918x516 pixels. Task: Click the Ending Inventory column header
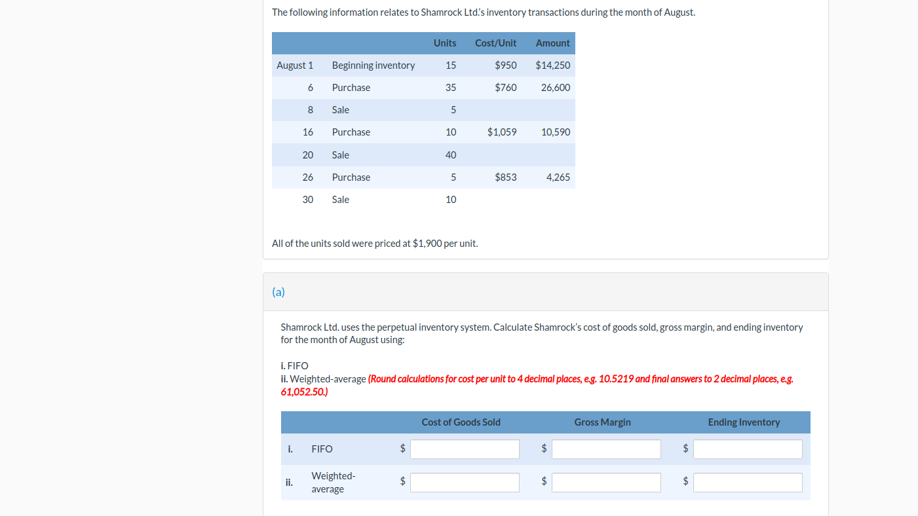click(x=744, y=422)
